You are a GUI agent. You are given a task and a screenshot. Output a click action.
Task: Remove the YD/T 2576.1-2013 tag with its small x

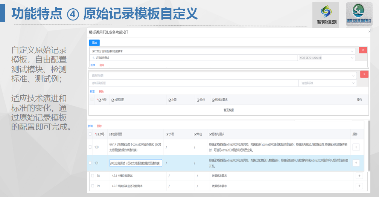point(320,58)
